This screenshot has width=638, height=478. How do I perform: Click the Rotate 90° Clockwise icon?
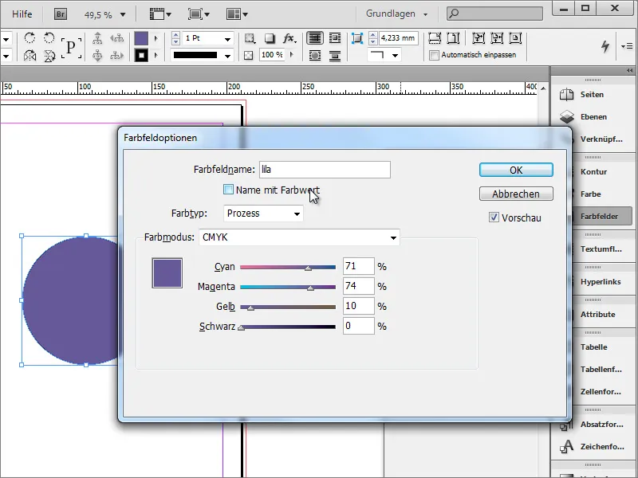pos(30,38)
